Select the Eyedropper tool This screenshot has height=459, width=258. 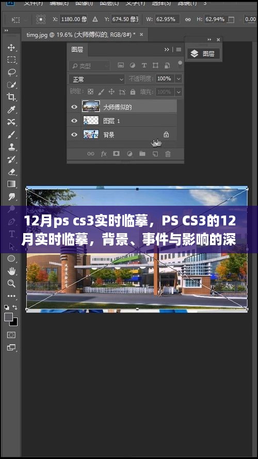click(11, 110)
